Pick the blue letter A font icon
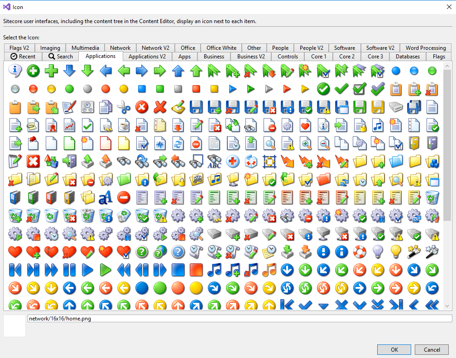 pyautogui.click(x=106, y=197)
